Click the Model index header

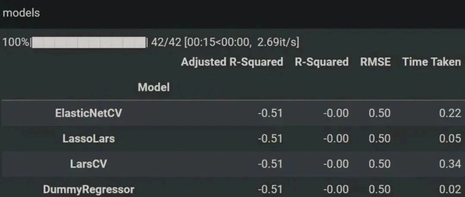point(154,87)
